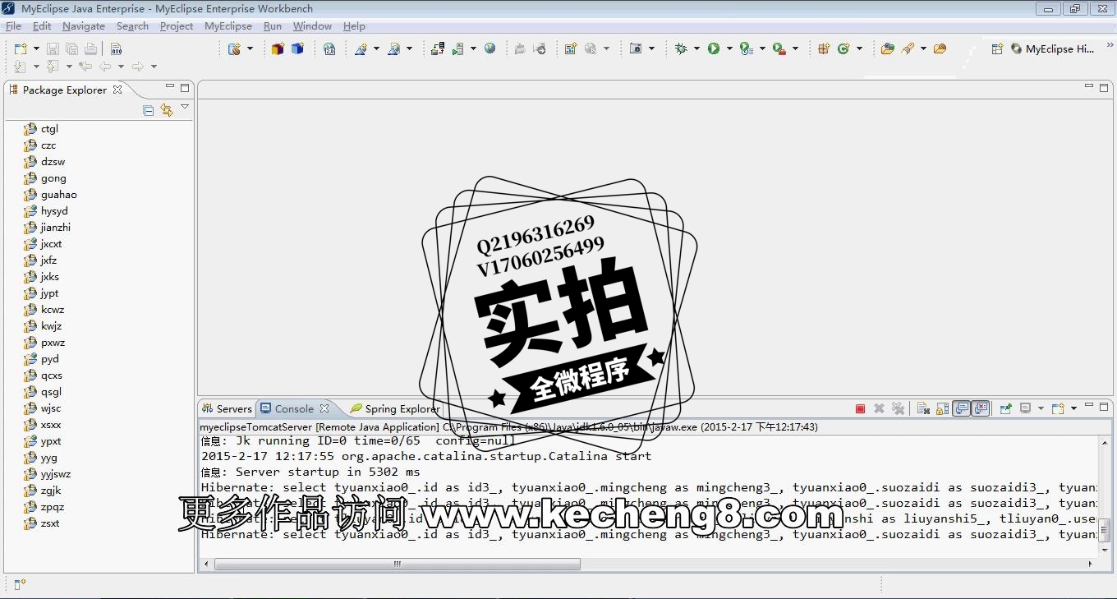
Task: Toggle Link with Editor in Package Explorer
Action: [x=167, y=110]
